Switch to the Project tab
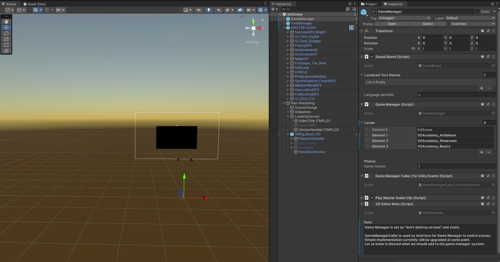The width and height of the screenshot is (500, 262). 369,4
